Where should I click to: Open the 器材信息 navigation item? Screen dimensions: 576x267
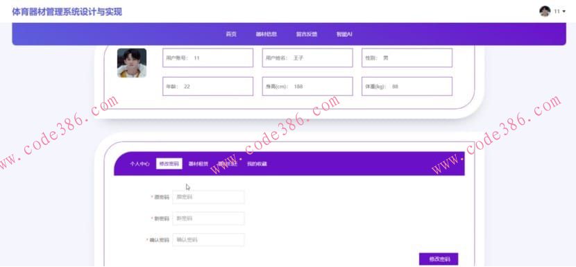266,34
